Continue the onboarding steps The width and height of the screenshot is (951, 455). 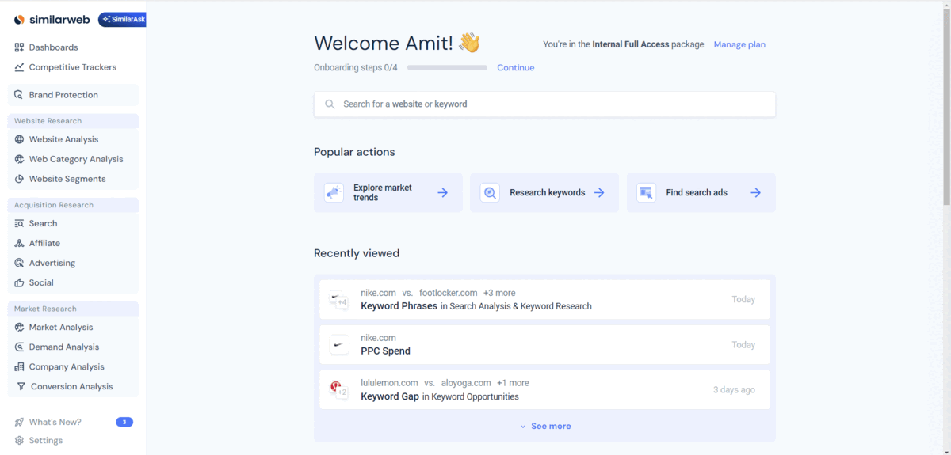[x=515, y=68]
